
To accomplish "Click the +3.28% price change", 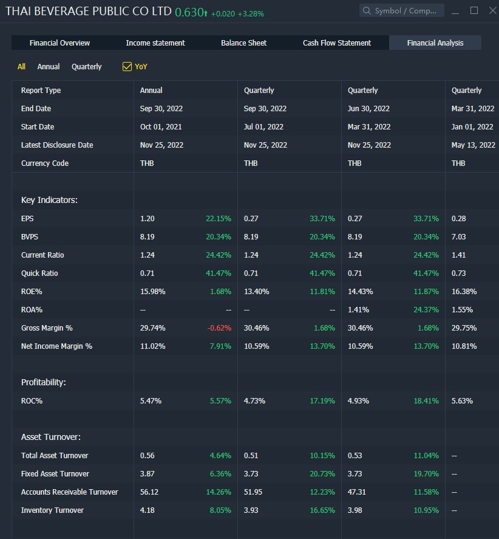I will (x=251, y=14).
